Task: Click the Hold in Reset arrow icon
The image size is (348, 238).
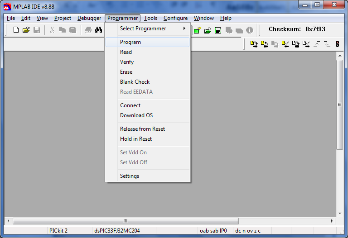Action: coord(327,44)
